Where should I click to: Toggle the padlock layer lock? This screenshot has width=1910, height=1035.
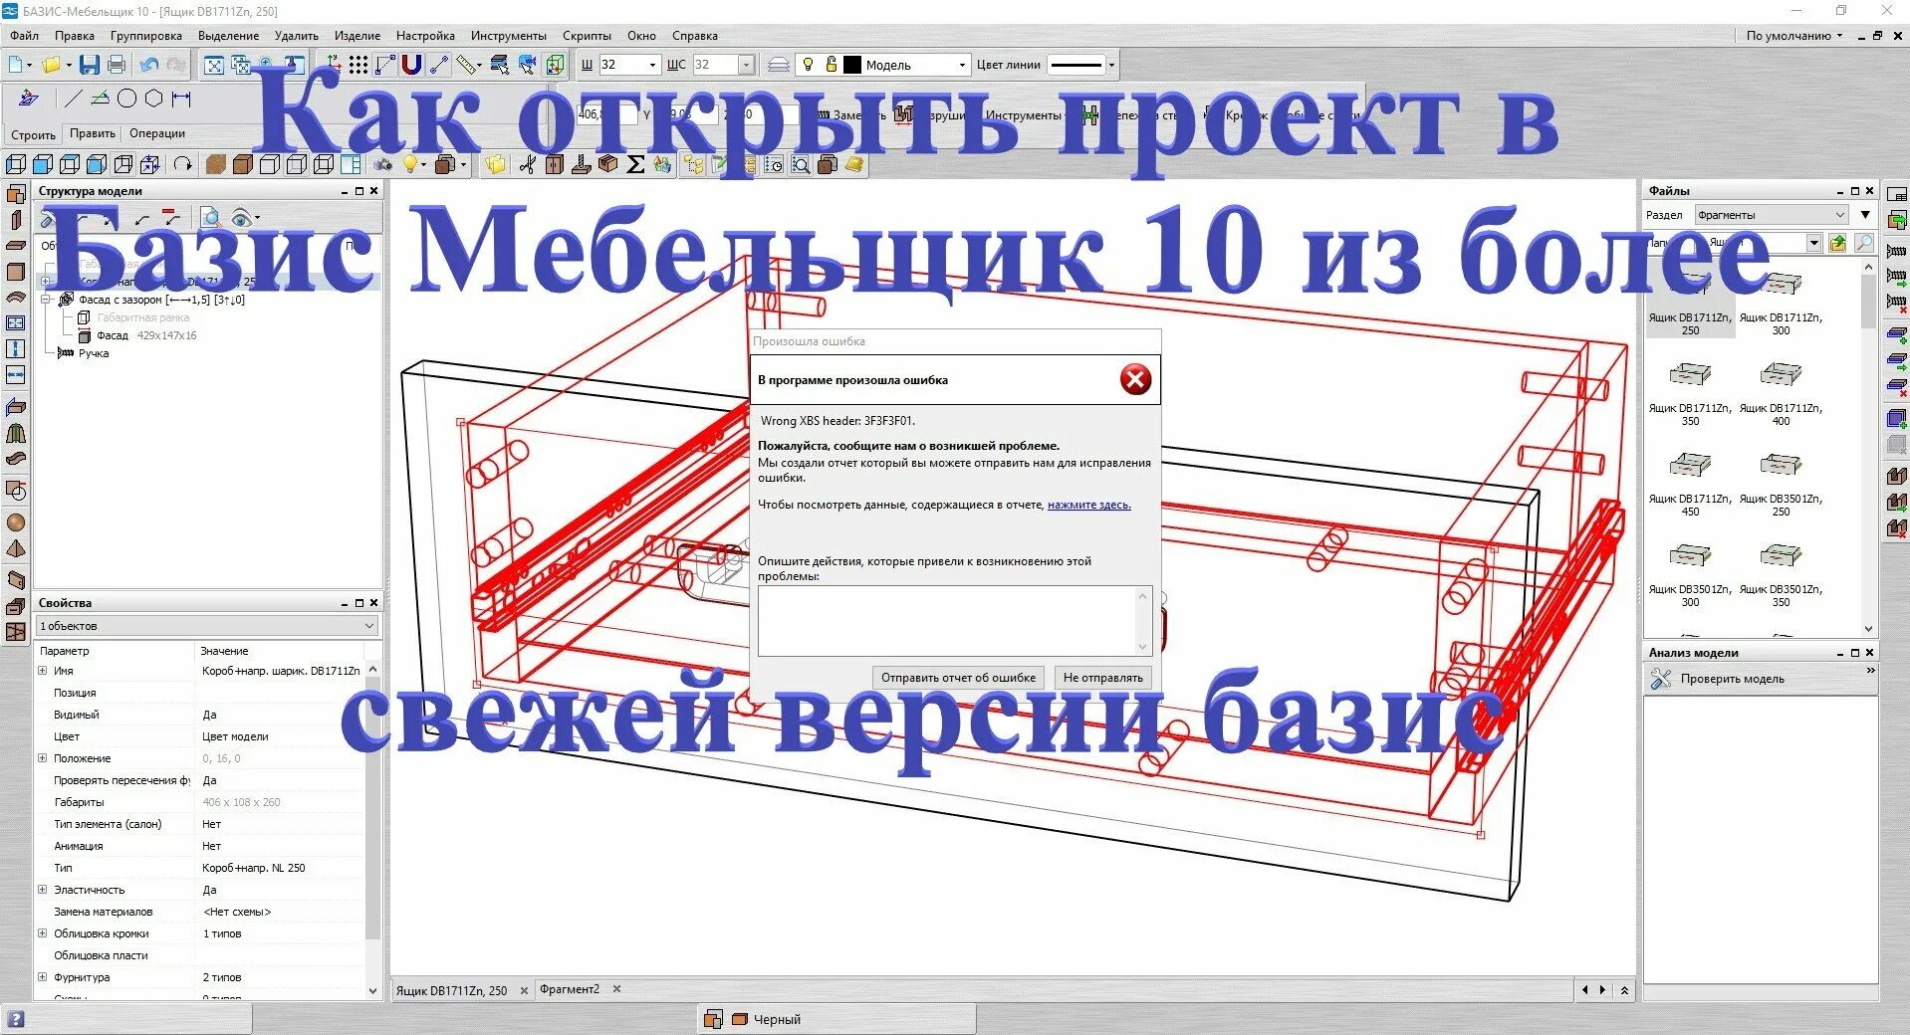tap(832, 65)
